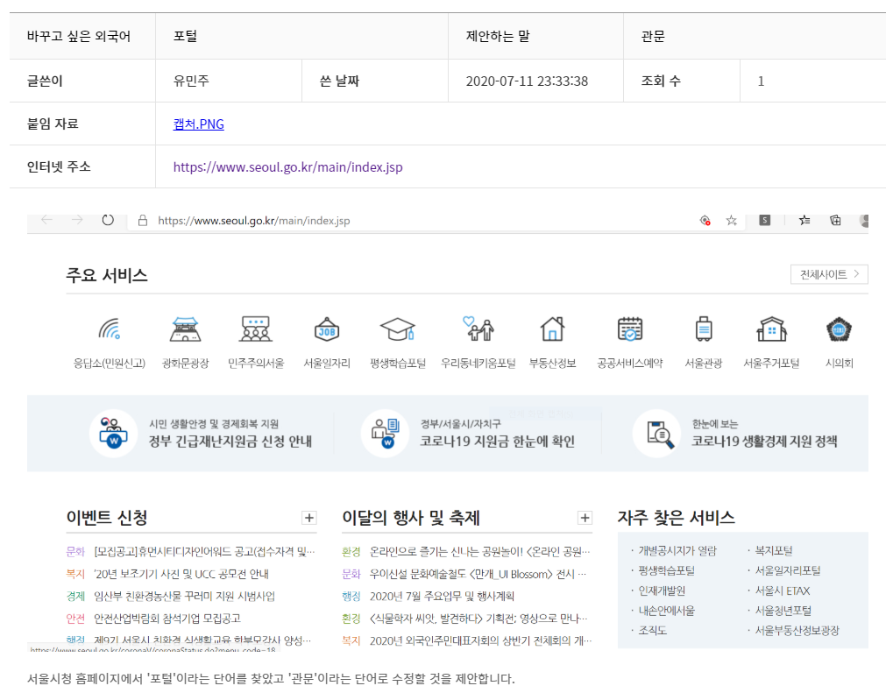Viewport: 893px width, 693px height.
Task: Open the 전체사이트 chevron button
Action: click(x=828, y=274)
